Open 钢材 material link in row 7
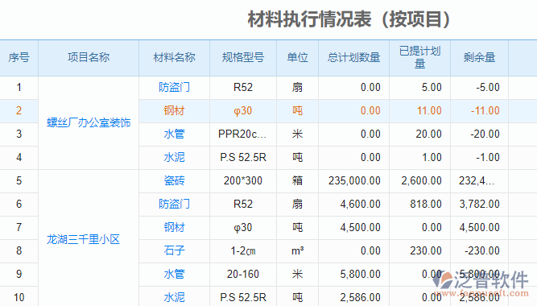The image size is (537, 306). 175,227
